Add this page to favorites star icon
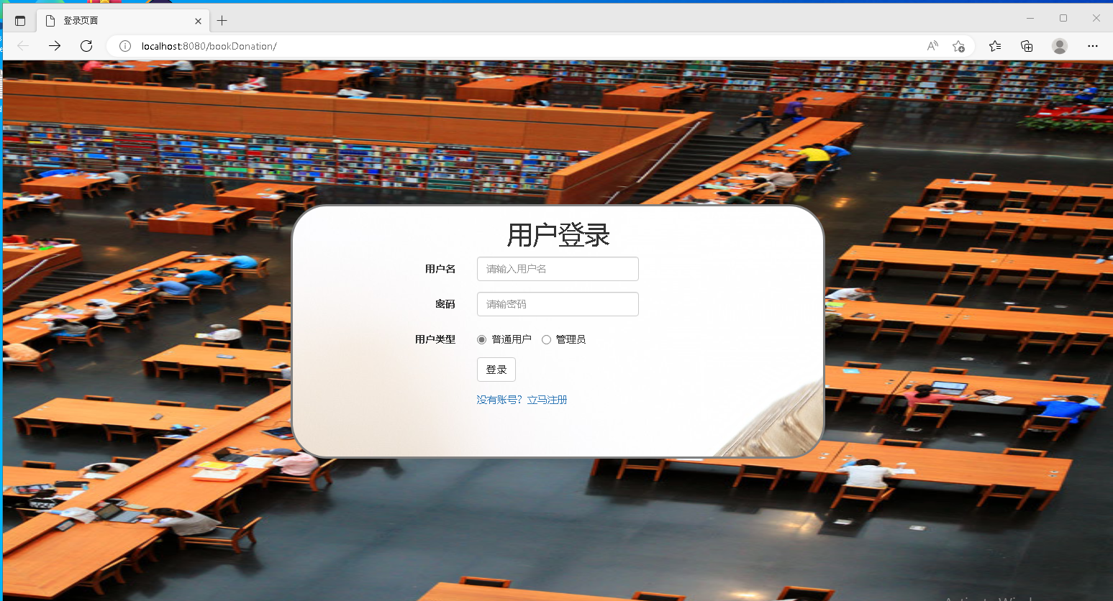 click(x=958, y=46)
